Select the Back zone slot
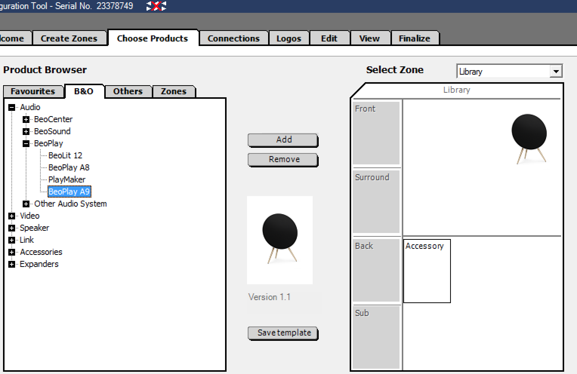This screenshot has width=577, height=374. coord(376,270)
